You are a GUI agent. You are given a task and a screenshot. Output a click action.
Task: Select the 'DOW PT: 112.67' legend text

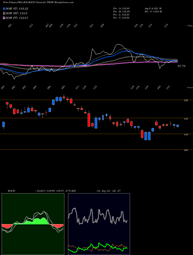click(17, 18)
